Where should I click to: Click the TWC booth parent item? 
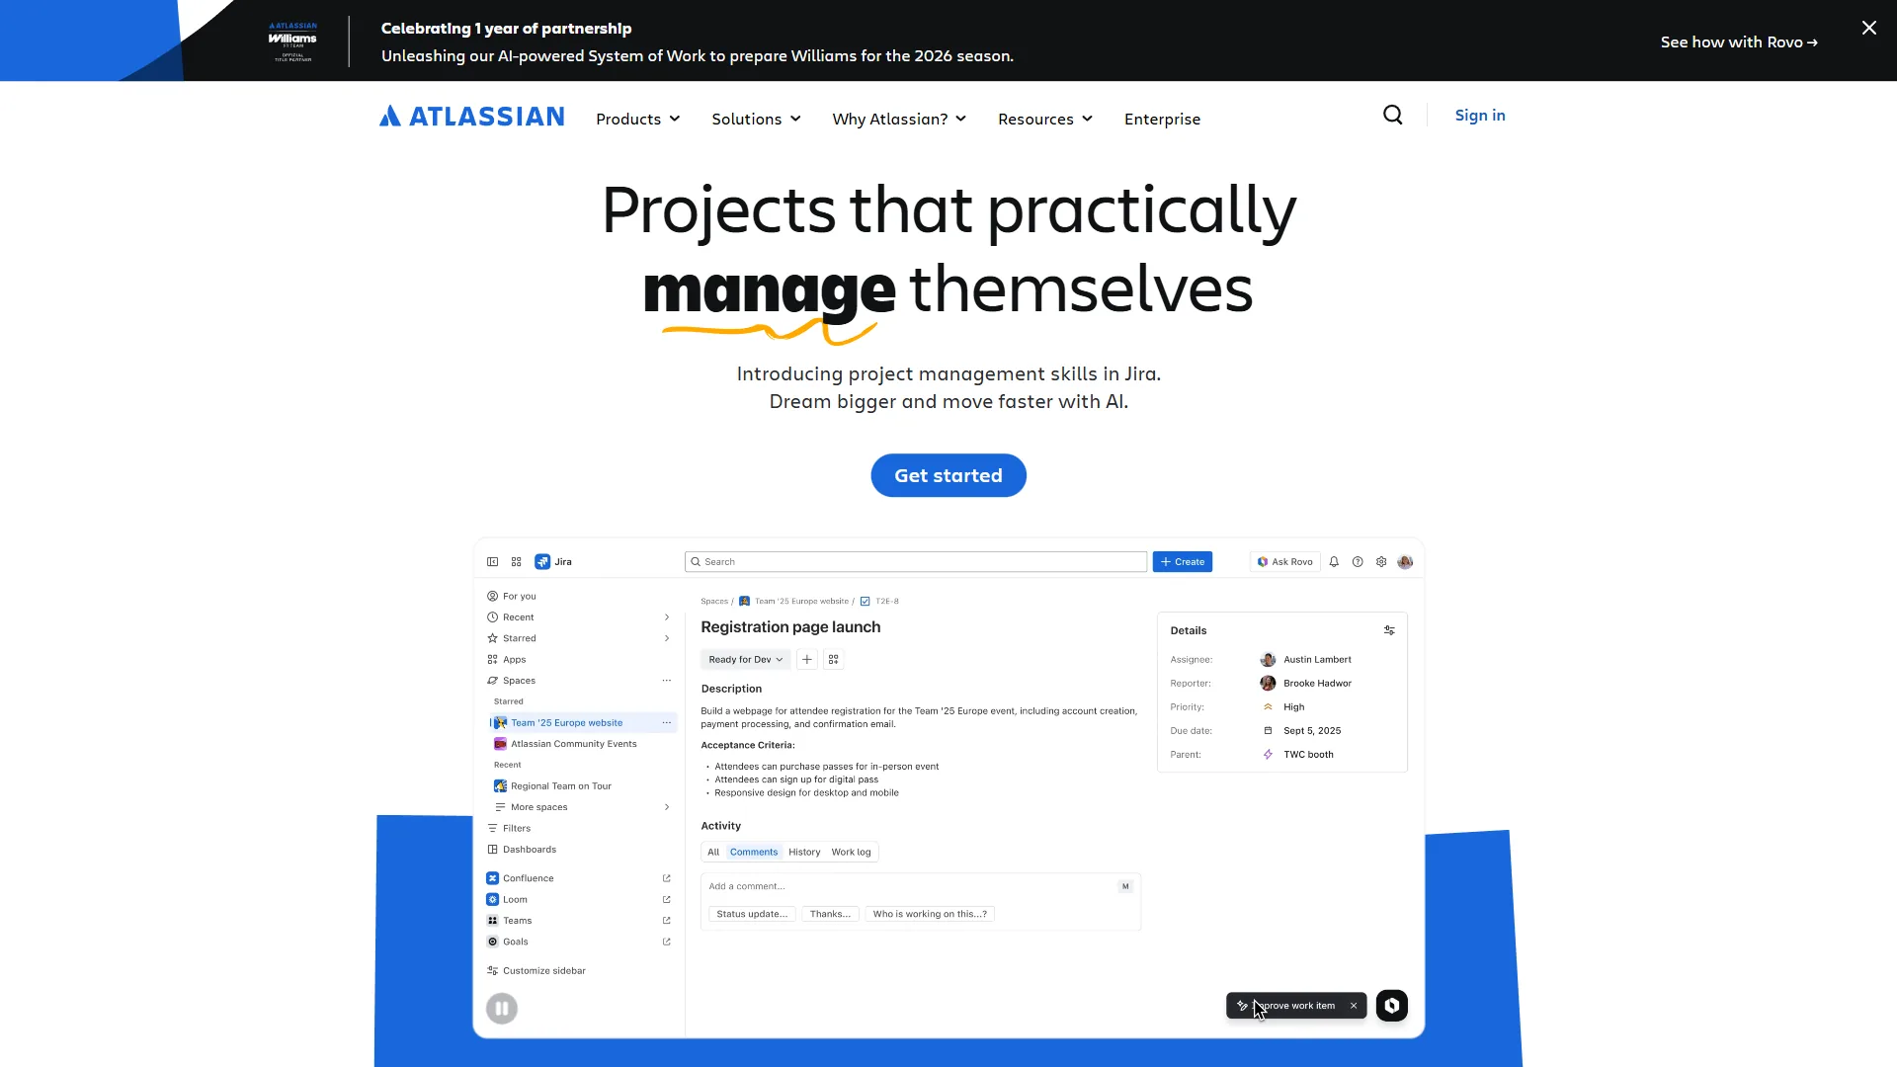[x=1298, y=755]
